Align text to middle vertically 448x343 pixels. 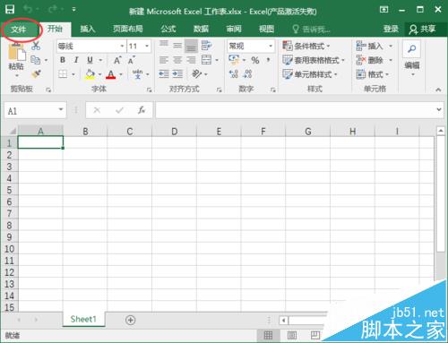click(x=177, y=46)
